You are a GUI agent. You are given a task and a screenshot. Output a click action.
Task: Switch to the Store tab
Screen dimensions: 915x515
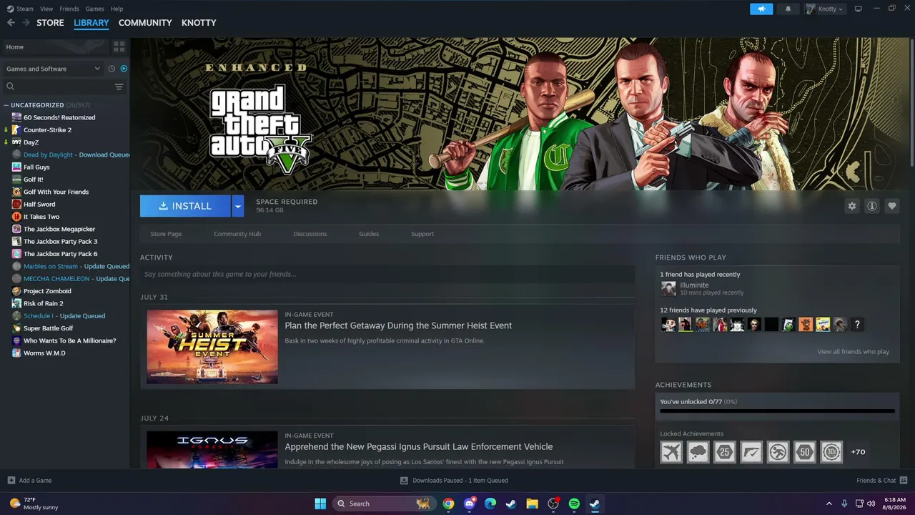coord(50,23)
